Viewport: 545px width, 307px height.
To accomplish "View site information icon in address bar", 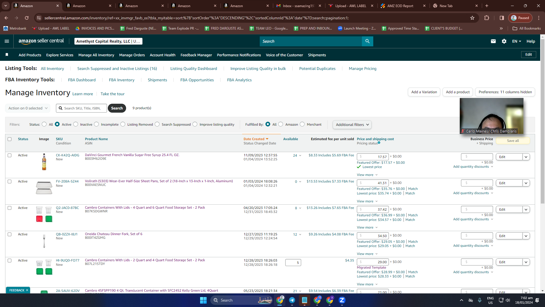I will pyautogui.click(x=39, y=18).
